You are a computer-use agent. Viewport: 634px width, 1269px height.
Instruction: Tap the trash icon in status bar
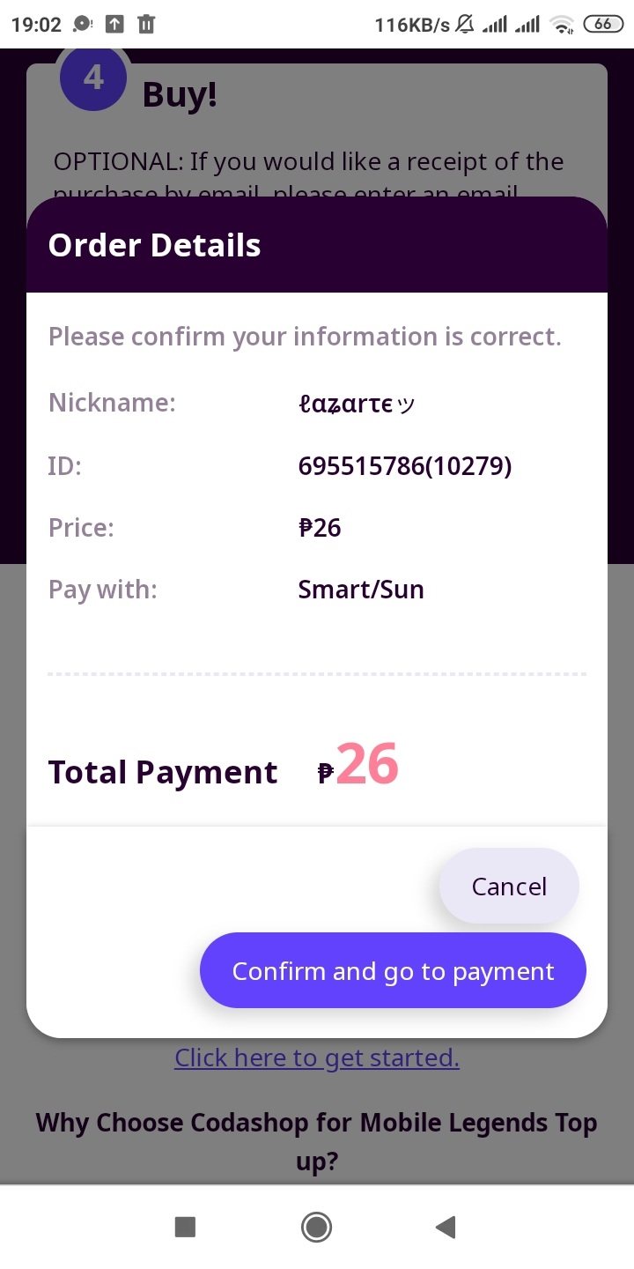[x=146, y=25]
